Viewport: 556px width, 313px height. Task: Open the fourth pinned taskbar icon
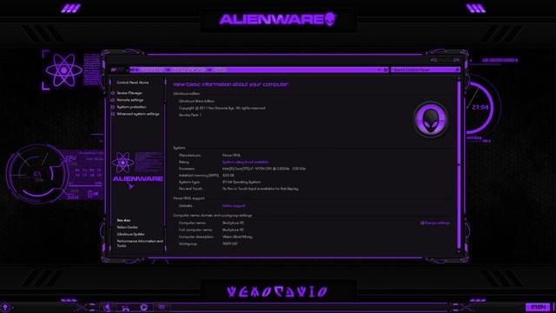coord(162,307)
